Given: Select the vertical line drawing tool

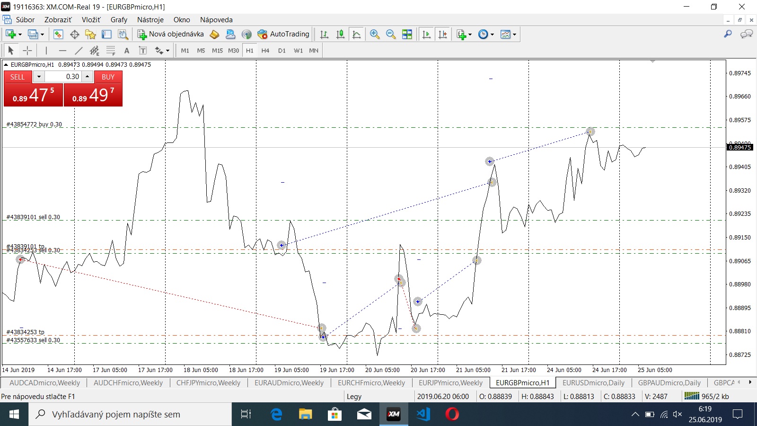Looking at the screenshot, I should coord(46,51).
